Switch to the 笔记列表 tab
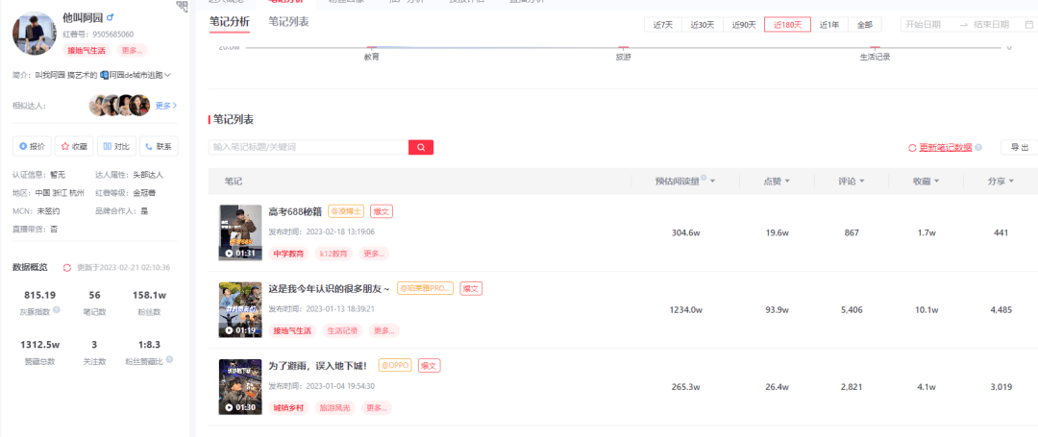 click(x=288, y=21)
